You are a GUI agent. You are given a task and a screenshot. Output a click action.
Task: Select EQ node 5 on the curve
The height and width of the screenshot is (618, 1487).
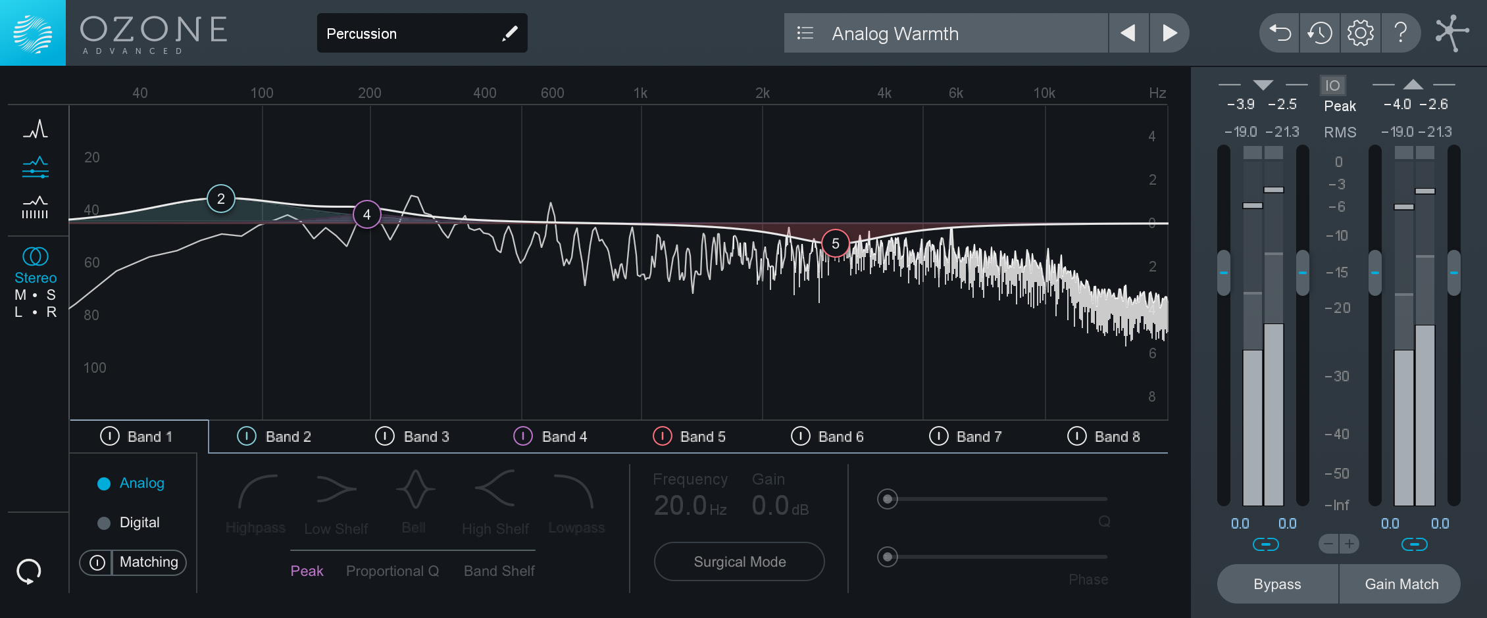click(x=836, y=243)
